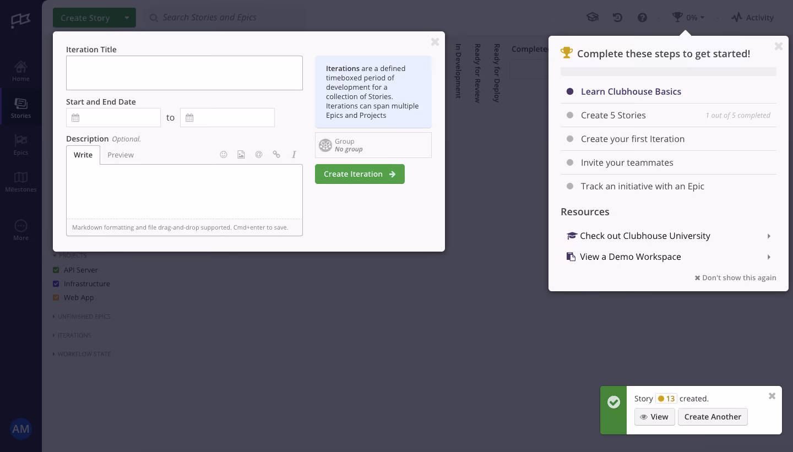Expand the Iterations filter section

point(72,335)
